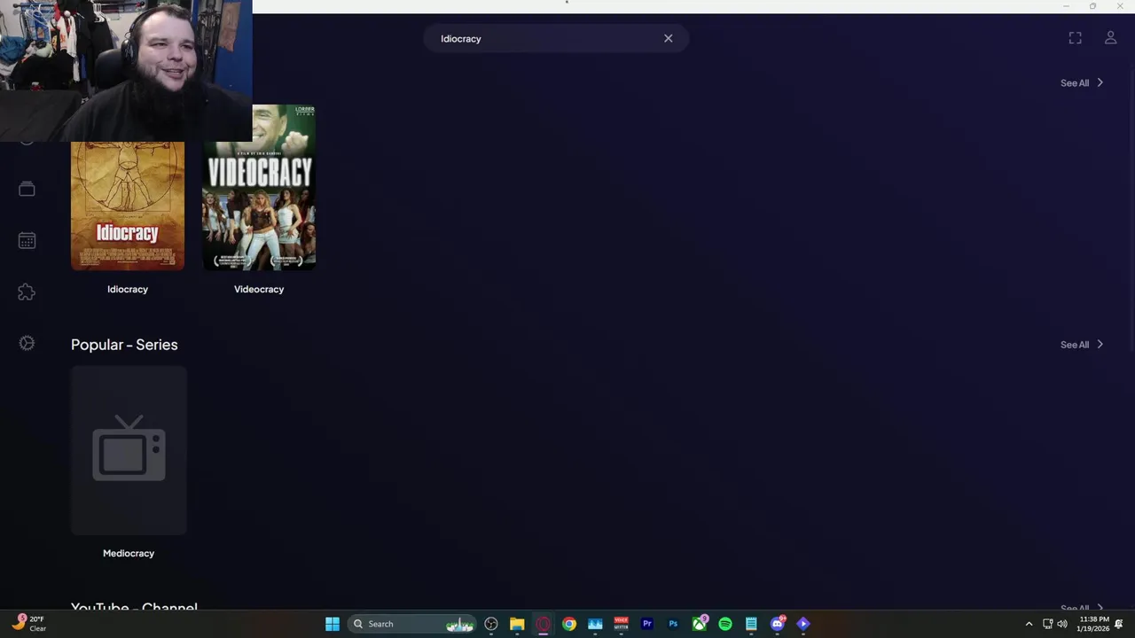The image size is (1135, 638).
Task: Open the volume speaker tray icon
Action: 1062,624
